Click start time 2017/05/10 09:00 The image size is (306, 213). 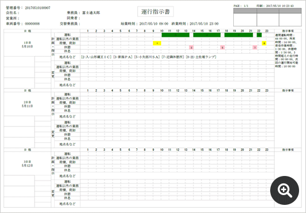pos(154,24)
